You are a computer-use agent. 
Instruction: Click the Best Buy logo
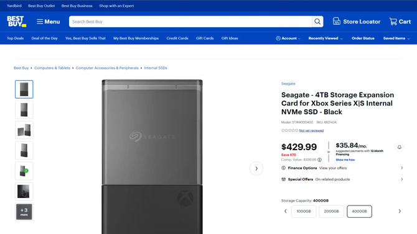point(16,22)
